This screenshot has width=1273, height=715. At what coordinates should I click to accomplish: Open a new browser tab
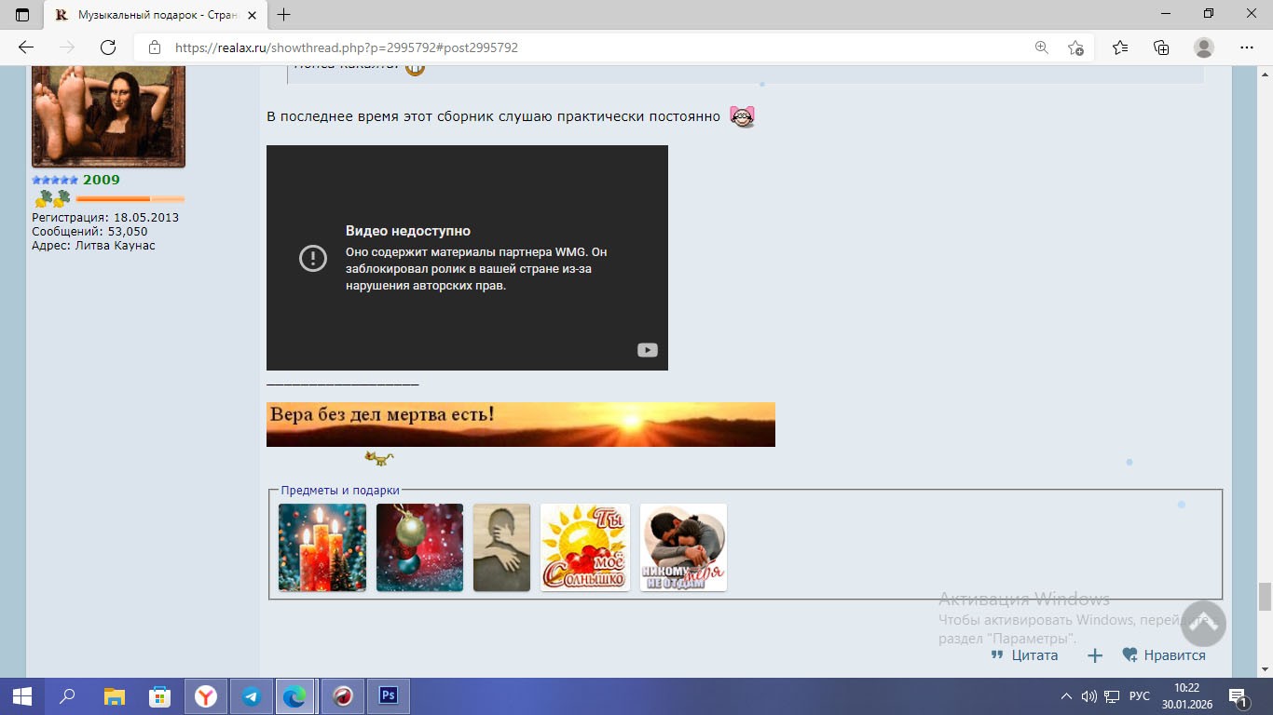point(284,15)
